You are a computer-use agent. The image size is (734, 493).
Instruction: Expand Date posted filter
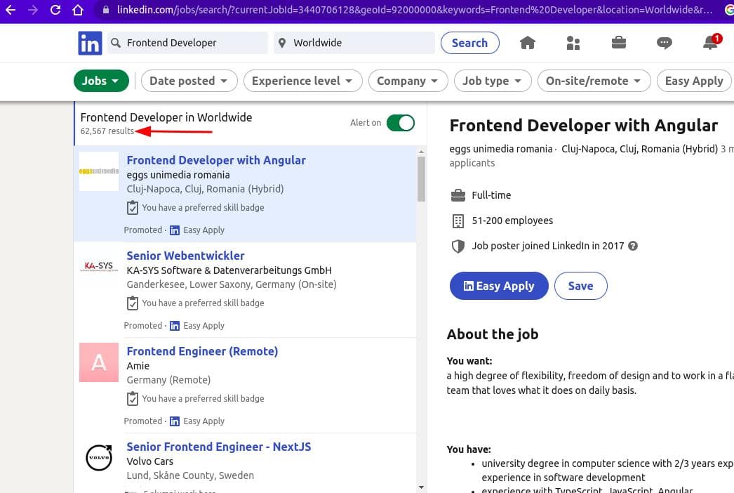coord(189,81)
